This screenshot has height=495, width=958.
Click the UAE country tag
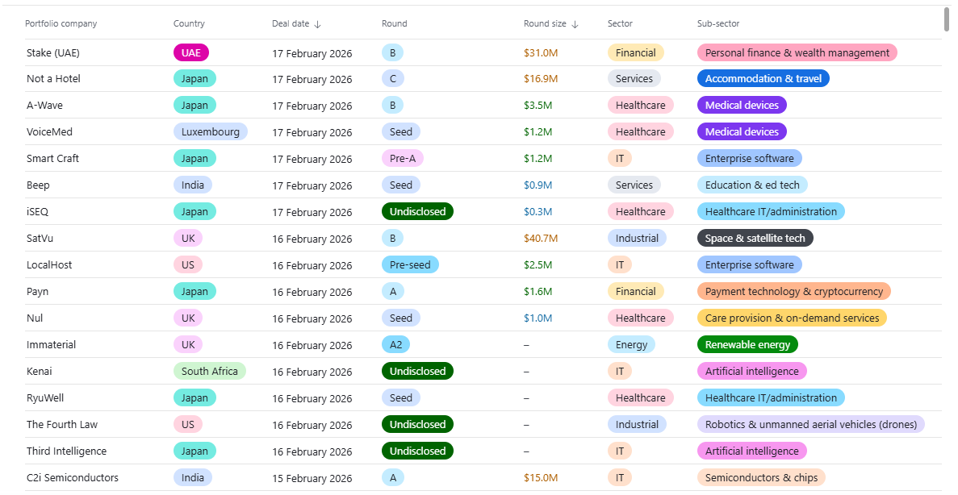pos(191,53)
